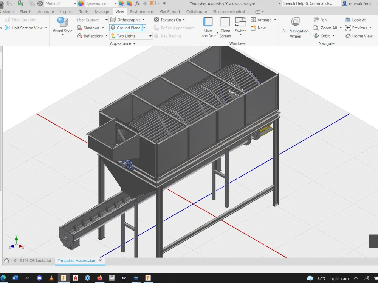
Task: Open the Get Started ribbon tab
Action: click(170, 12)
